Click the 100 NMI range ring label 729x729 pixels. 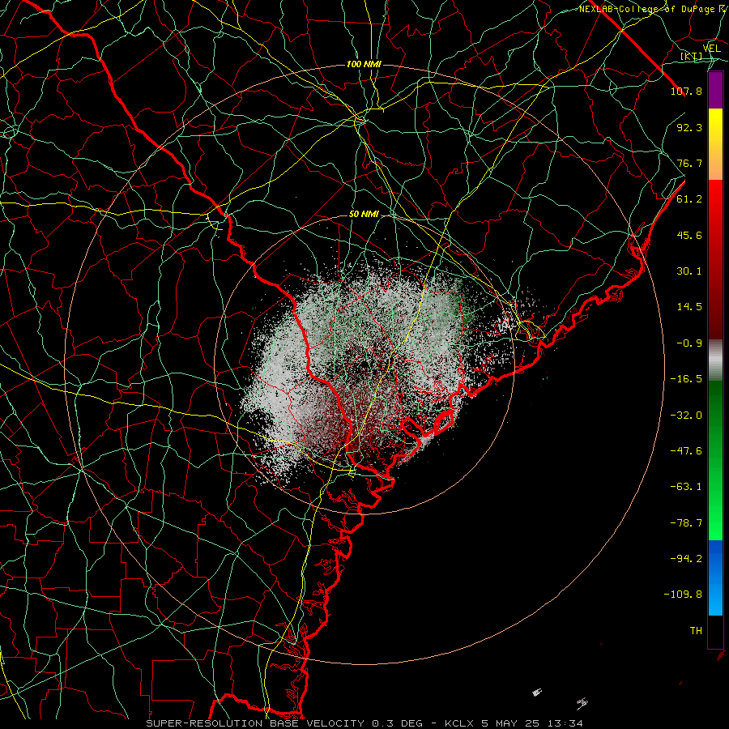point(364,64)
